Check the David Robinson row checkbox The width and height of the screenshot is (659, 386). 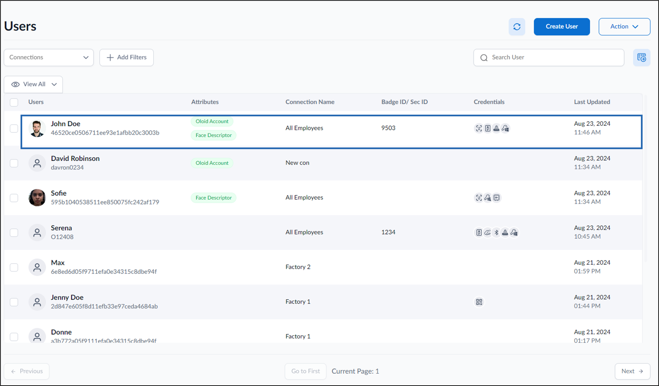tap(14, 163)
